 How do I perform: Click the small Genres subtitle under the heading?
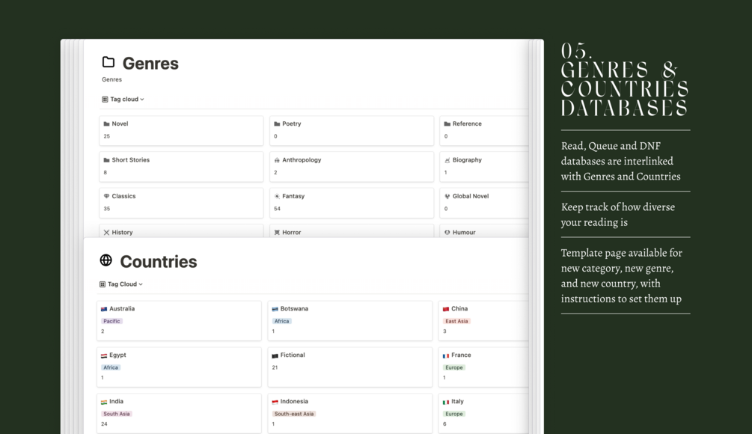pos(111,79)
